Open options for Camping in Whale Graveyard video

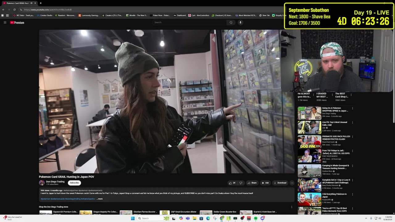click(352, 166)
